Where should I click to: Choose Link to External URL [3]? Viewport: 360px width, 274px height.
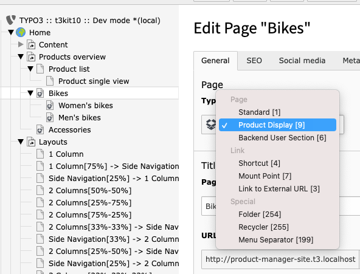pyautogui.click(x=277, y=189)
